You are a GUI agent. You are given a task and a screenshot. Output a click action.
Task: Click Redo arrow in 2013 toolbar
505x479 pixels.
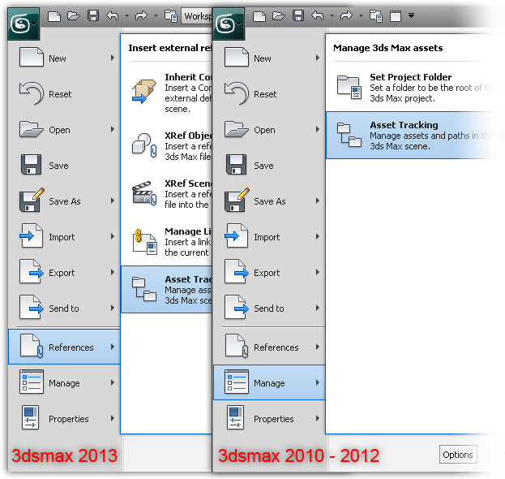click(141, 15)
